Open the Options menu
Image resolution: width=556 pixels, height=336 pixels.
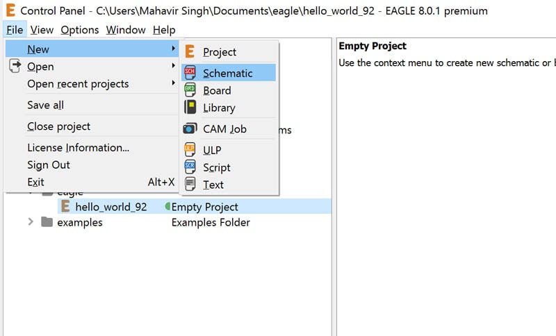(x=80, y=30)
